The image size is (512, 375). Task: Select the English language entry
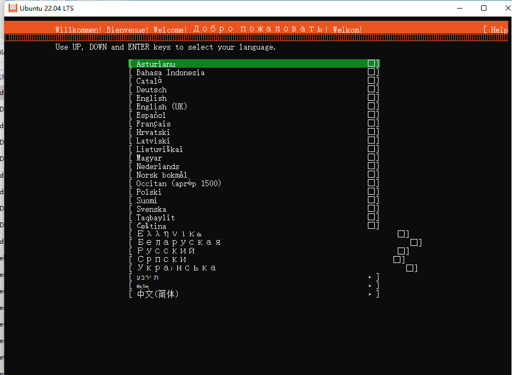coord(254,98)
